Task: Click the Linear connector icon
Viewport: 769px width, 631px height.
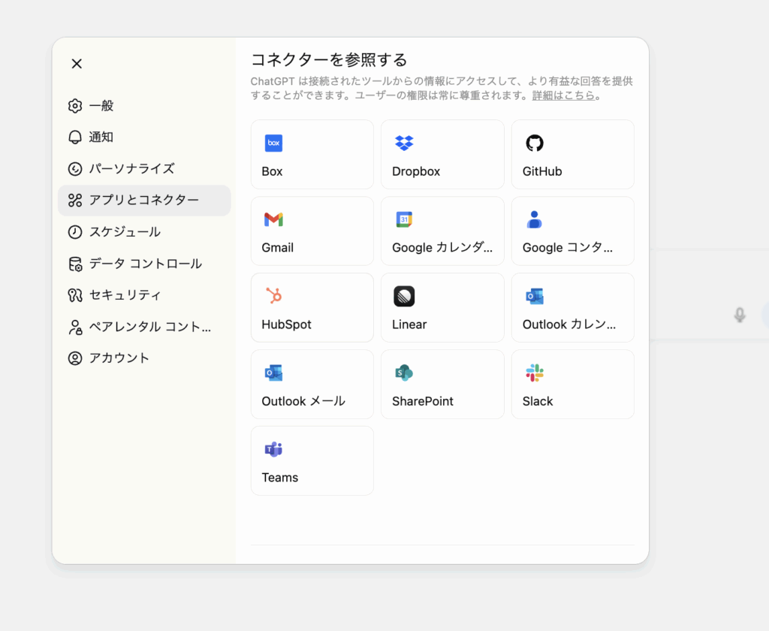Action: (x=404, y=296)
